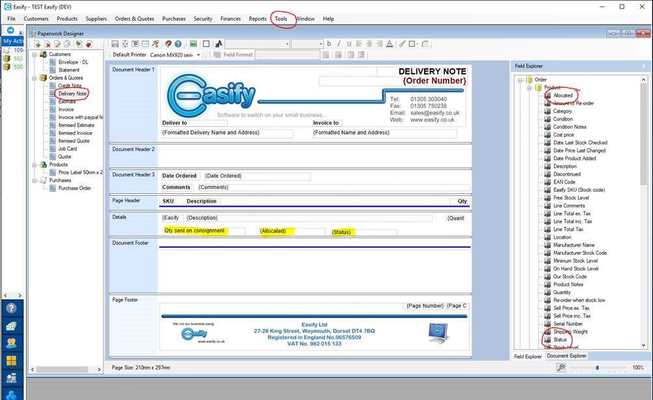This screenshot has width=653, height=400.
Task: Click the font color underlined A icon
Action: point(389,44)
